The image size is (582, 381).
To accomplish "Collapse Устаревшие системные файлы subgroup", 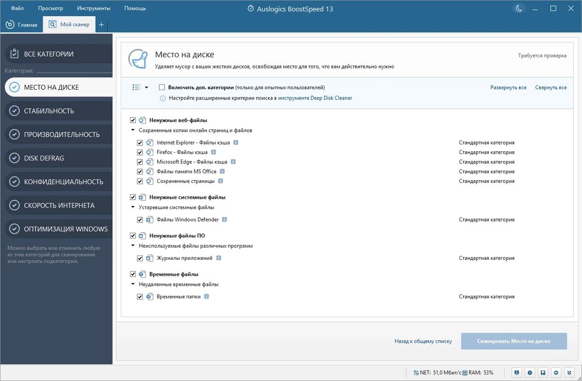I will [133, 207].
